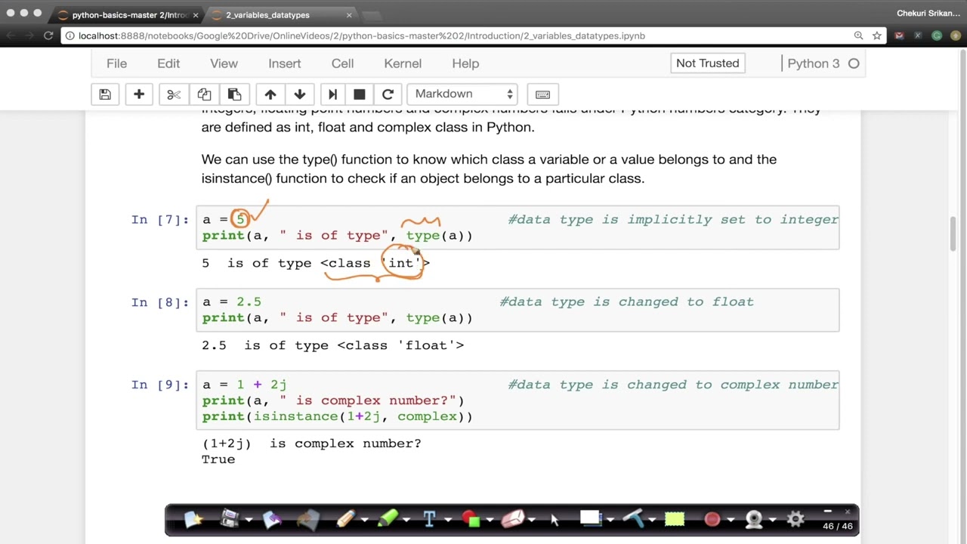Screen dimensions: 967x544
Task: Run the cell with the run button
Action: coord(332,94)
